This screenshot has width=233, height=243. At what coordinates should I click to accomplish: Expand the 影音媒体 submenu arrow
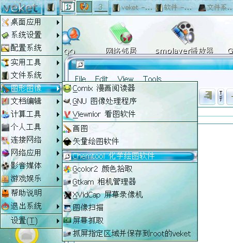click(58, 166)
